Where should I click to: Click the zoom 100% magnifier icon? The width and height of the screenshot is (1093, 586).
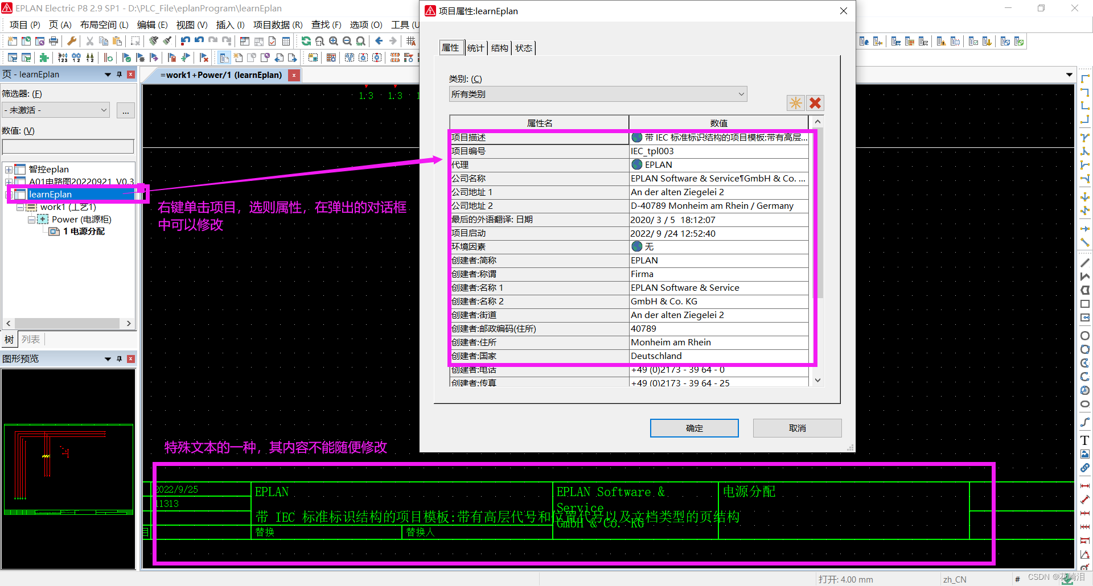pos(361,41)
